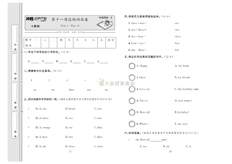Click the phrase 'D. your name?'

[x=183, y=101]
